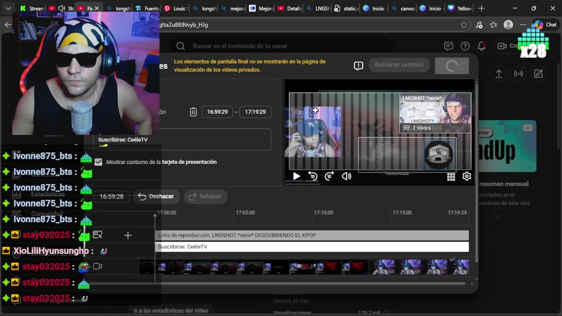This screenshot has height=316, width=562.
Task: Open the notifications bell
Action: pyautogui.click(x=482, y=46)
